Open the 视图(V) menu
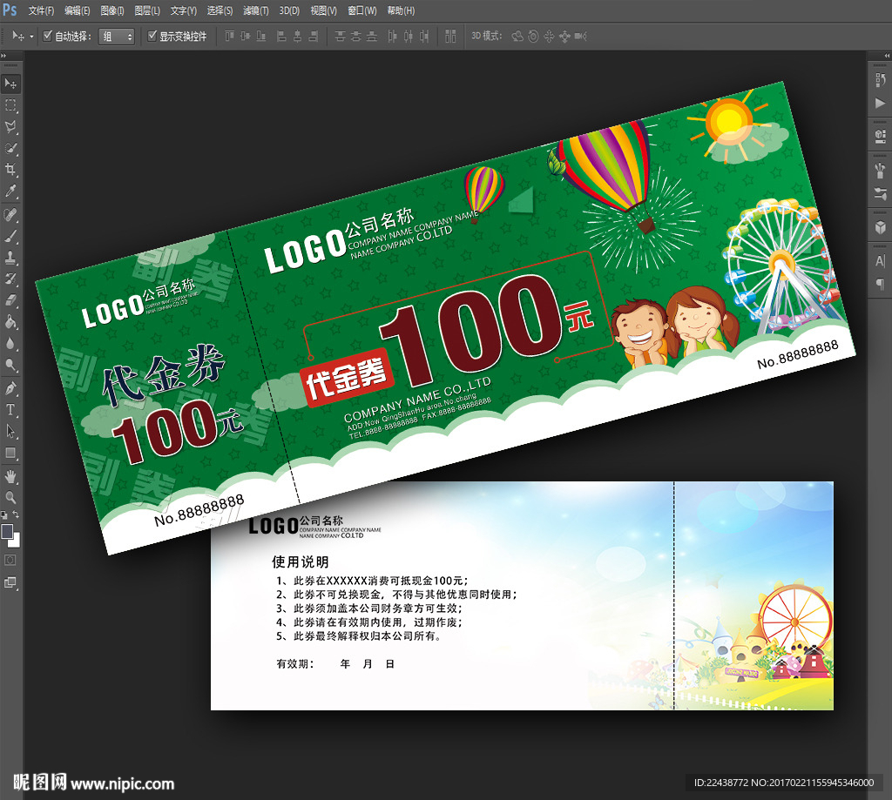This screenshot has width=892, height=800. (x=324, y=10)
